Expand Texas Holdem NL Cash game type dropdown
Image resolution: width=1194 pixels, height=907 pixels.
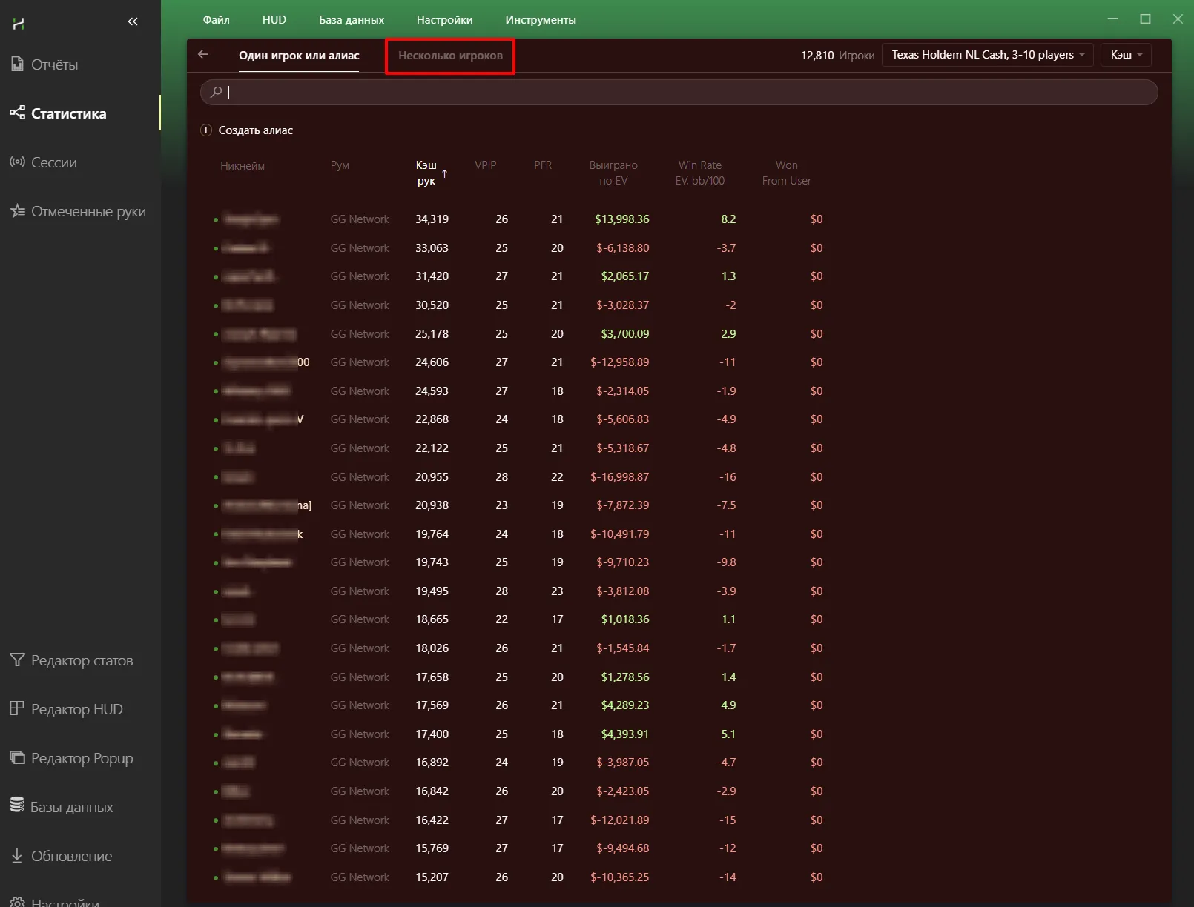point(987,55)
